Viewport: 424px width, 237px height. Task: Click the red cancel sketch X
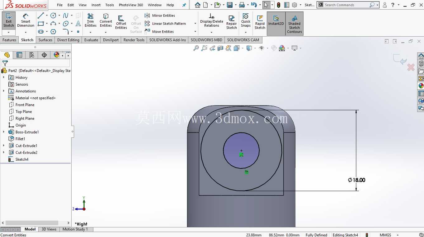tap(411, 67)
